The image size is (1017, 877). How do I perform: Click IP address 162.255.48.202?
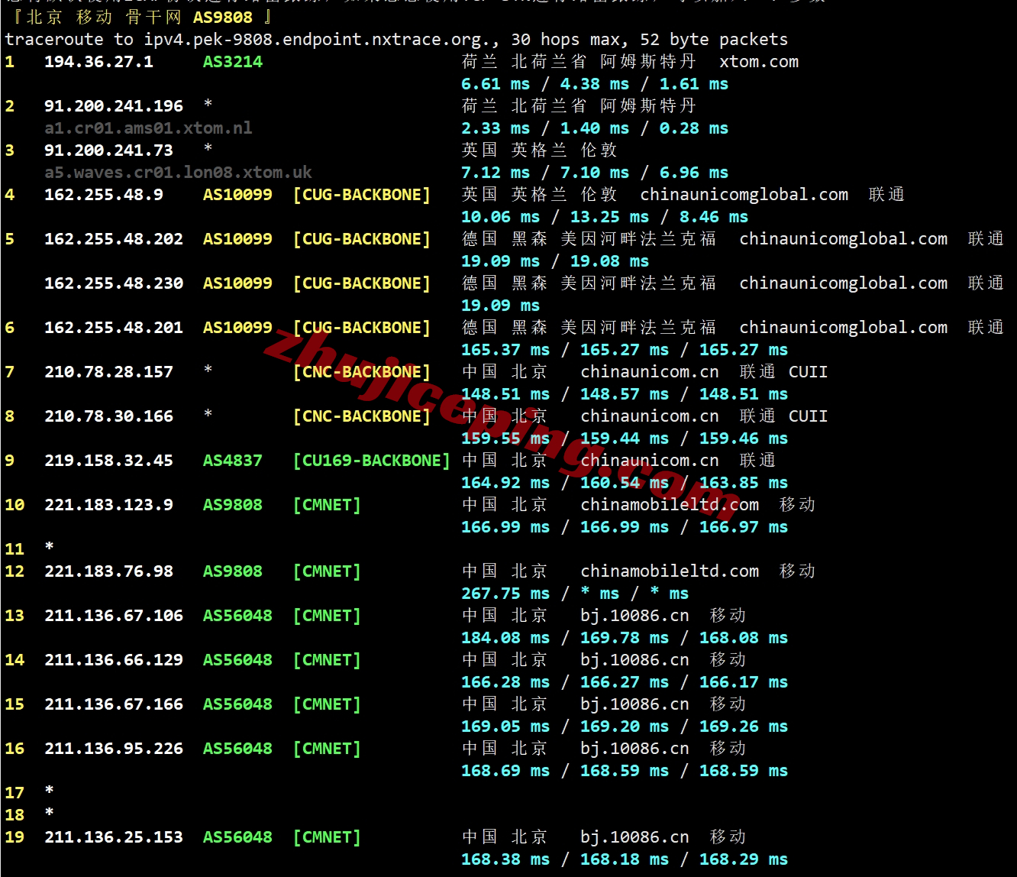point(114,239)
